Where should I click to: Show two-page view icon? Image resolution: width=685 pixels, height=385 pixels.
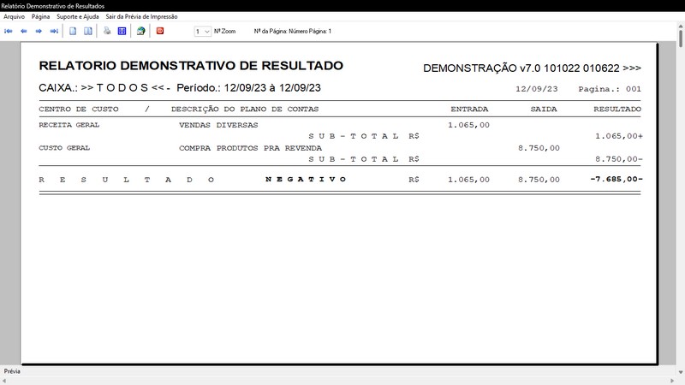(88, 31)
